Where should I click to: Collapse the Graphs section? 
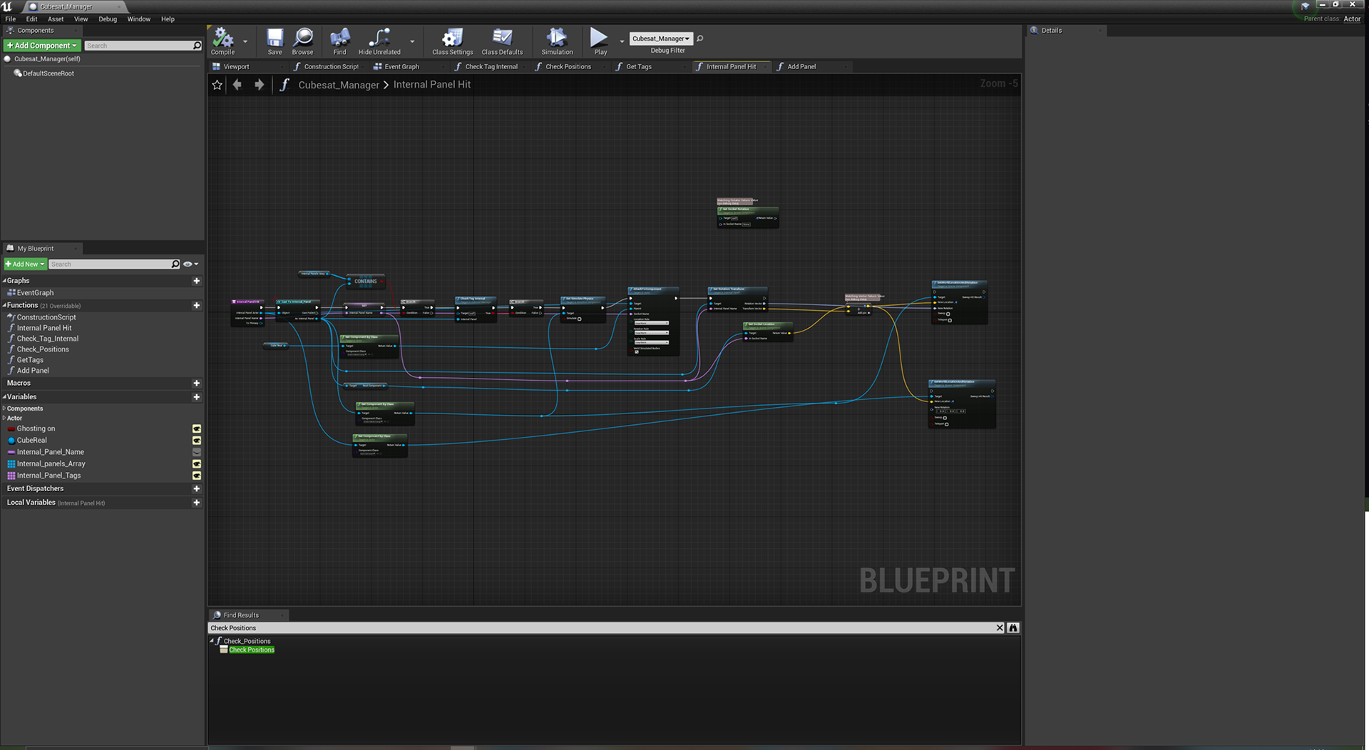[x=4, y=281]
